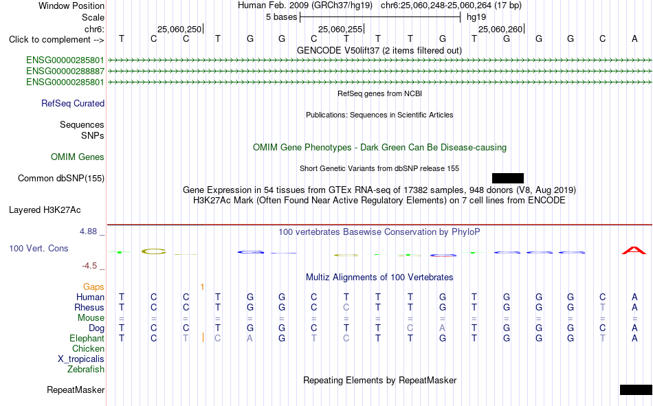Click the PhyloP minimum value -4.5
653x406 pixels.
pos(89,266)
